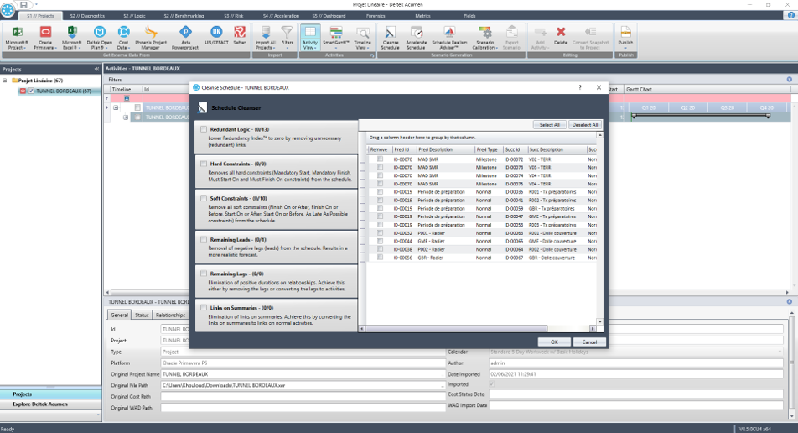This screenshot has height=433, width=798.
Task: Open S2 // Diagnostics tab
Action: (87, 16)
